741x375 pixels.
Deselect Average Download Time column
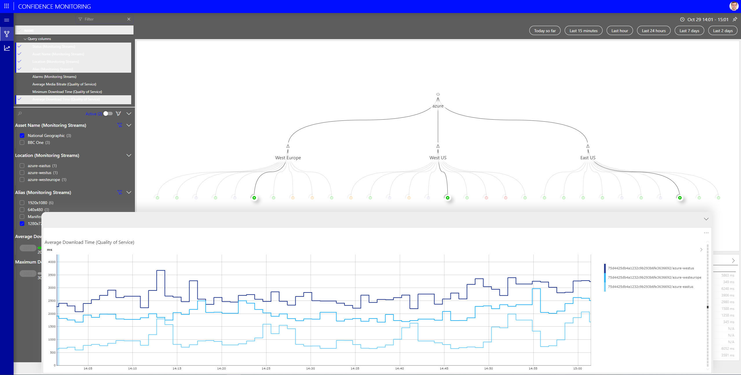point(73,99)
